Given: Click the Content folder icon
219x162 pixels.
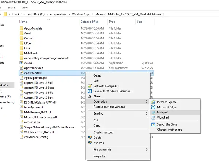Looking at the screenshot, I should (x=22, y=38).
